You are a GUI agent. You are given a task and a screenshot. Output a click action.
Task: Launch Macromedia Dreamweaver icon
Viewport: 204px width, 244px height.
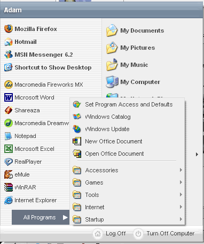click(x=9, y=123)
